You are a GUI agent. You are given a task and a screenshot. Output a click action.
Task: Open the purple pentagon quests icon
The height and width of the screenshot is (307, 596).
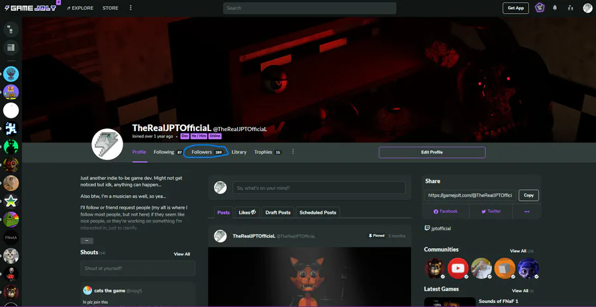(539, 7)
